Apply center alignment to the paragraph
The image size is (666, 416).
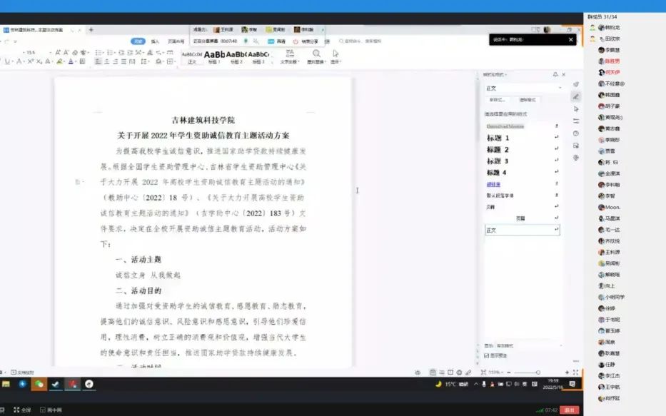coord(106,62)
